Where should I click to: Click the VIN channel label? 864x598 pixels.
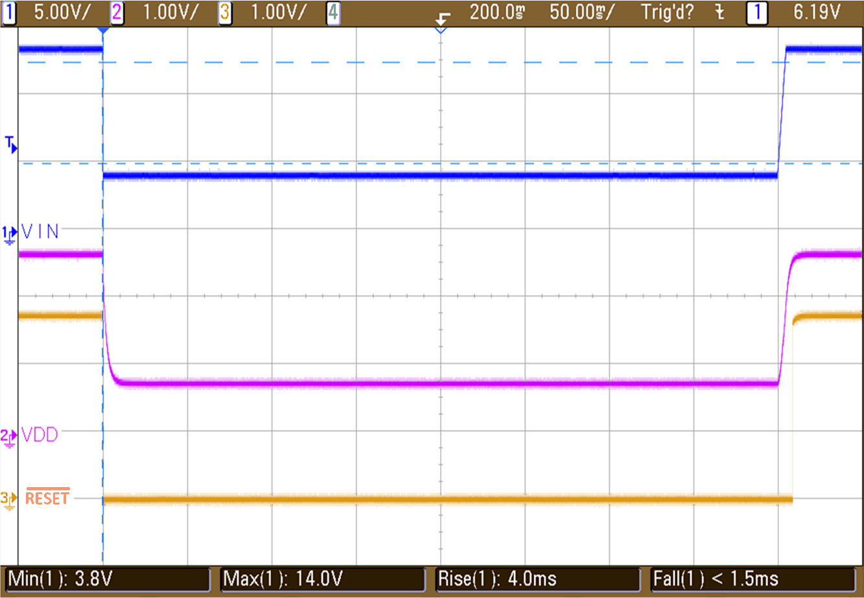40,231
